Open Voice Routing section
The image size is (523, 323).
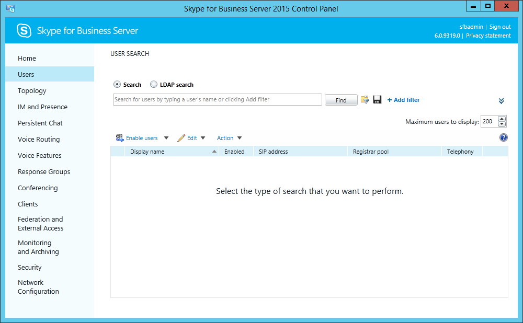coord(39,140)
